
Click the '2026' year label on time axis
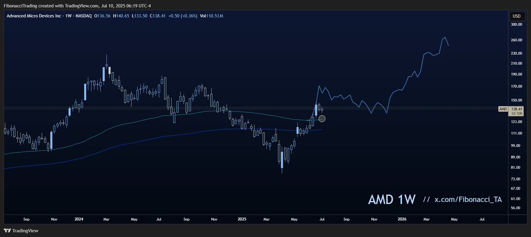coord(402,219)
